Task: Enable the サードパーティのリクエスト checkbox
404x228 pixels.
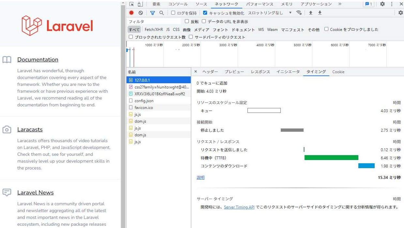Action: 191,37
